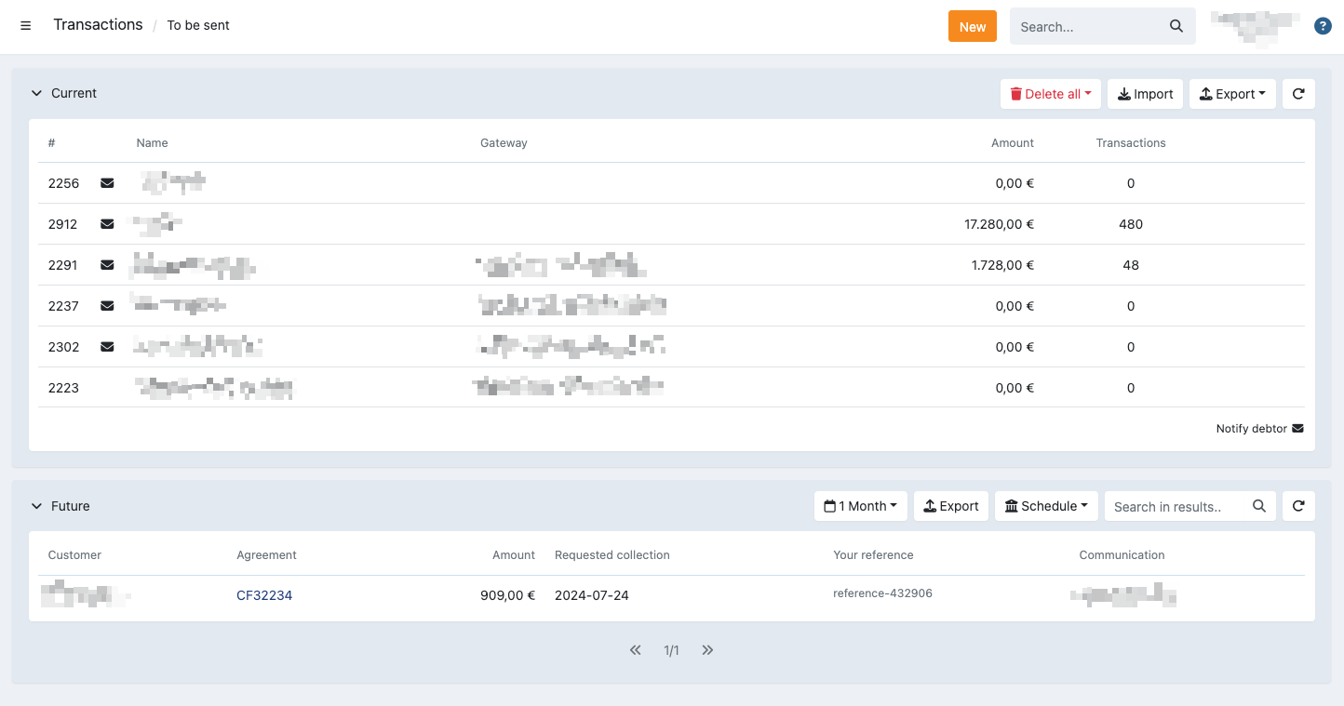Collapse the Future section
The width and height of the screenshot is (1344, 706).
(37, 506)
